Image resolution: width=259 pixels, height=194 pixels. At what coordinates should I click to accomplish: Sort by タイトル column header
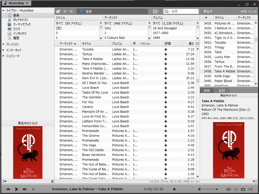pyautogui.click(x=96, y=44)
